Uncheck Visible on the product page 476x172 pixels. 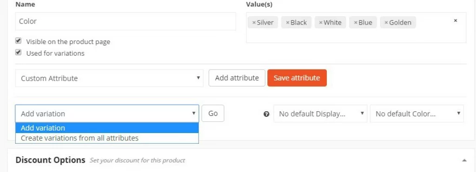click(19, 41)
